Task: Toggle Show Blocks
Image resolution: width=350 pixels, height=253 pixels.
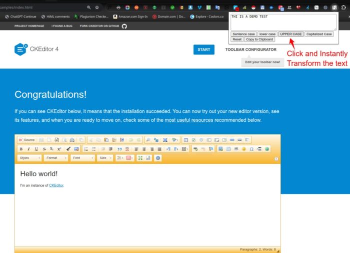Action: coord(148,158)
